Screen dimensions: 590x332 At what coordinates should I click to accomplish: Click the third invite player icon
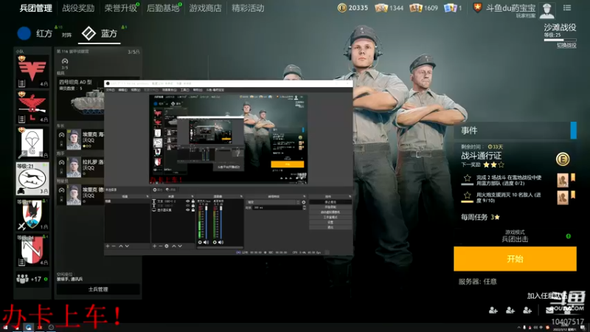527,310
